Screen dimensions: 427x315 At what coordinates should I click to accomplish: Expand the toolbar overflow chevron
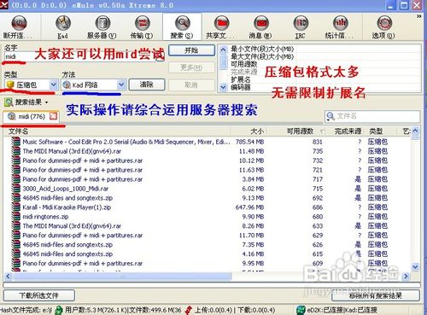click(x=418, y=16)
